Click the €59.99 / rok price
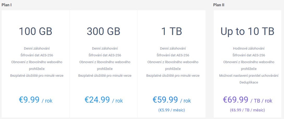The image size is (284, 119). pos(172,100)
